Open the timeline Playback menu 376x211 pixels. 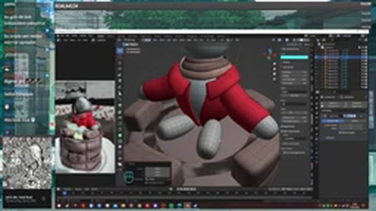pos(68,189)
